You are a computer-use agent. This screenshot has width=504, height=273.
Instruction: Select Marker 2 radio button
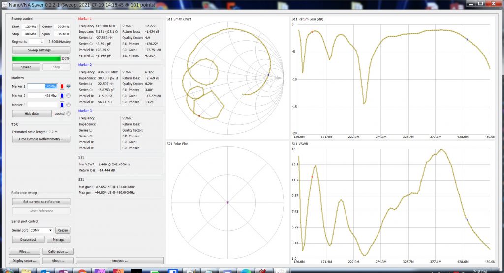[68, 95]
